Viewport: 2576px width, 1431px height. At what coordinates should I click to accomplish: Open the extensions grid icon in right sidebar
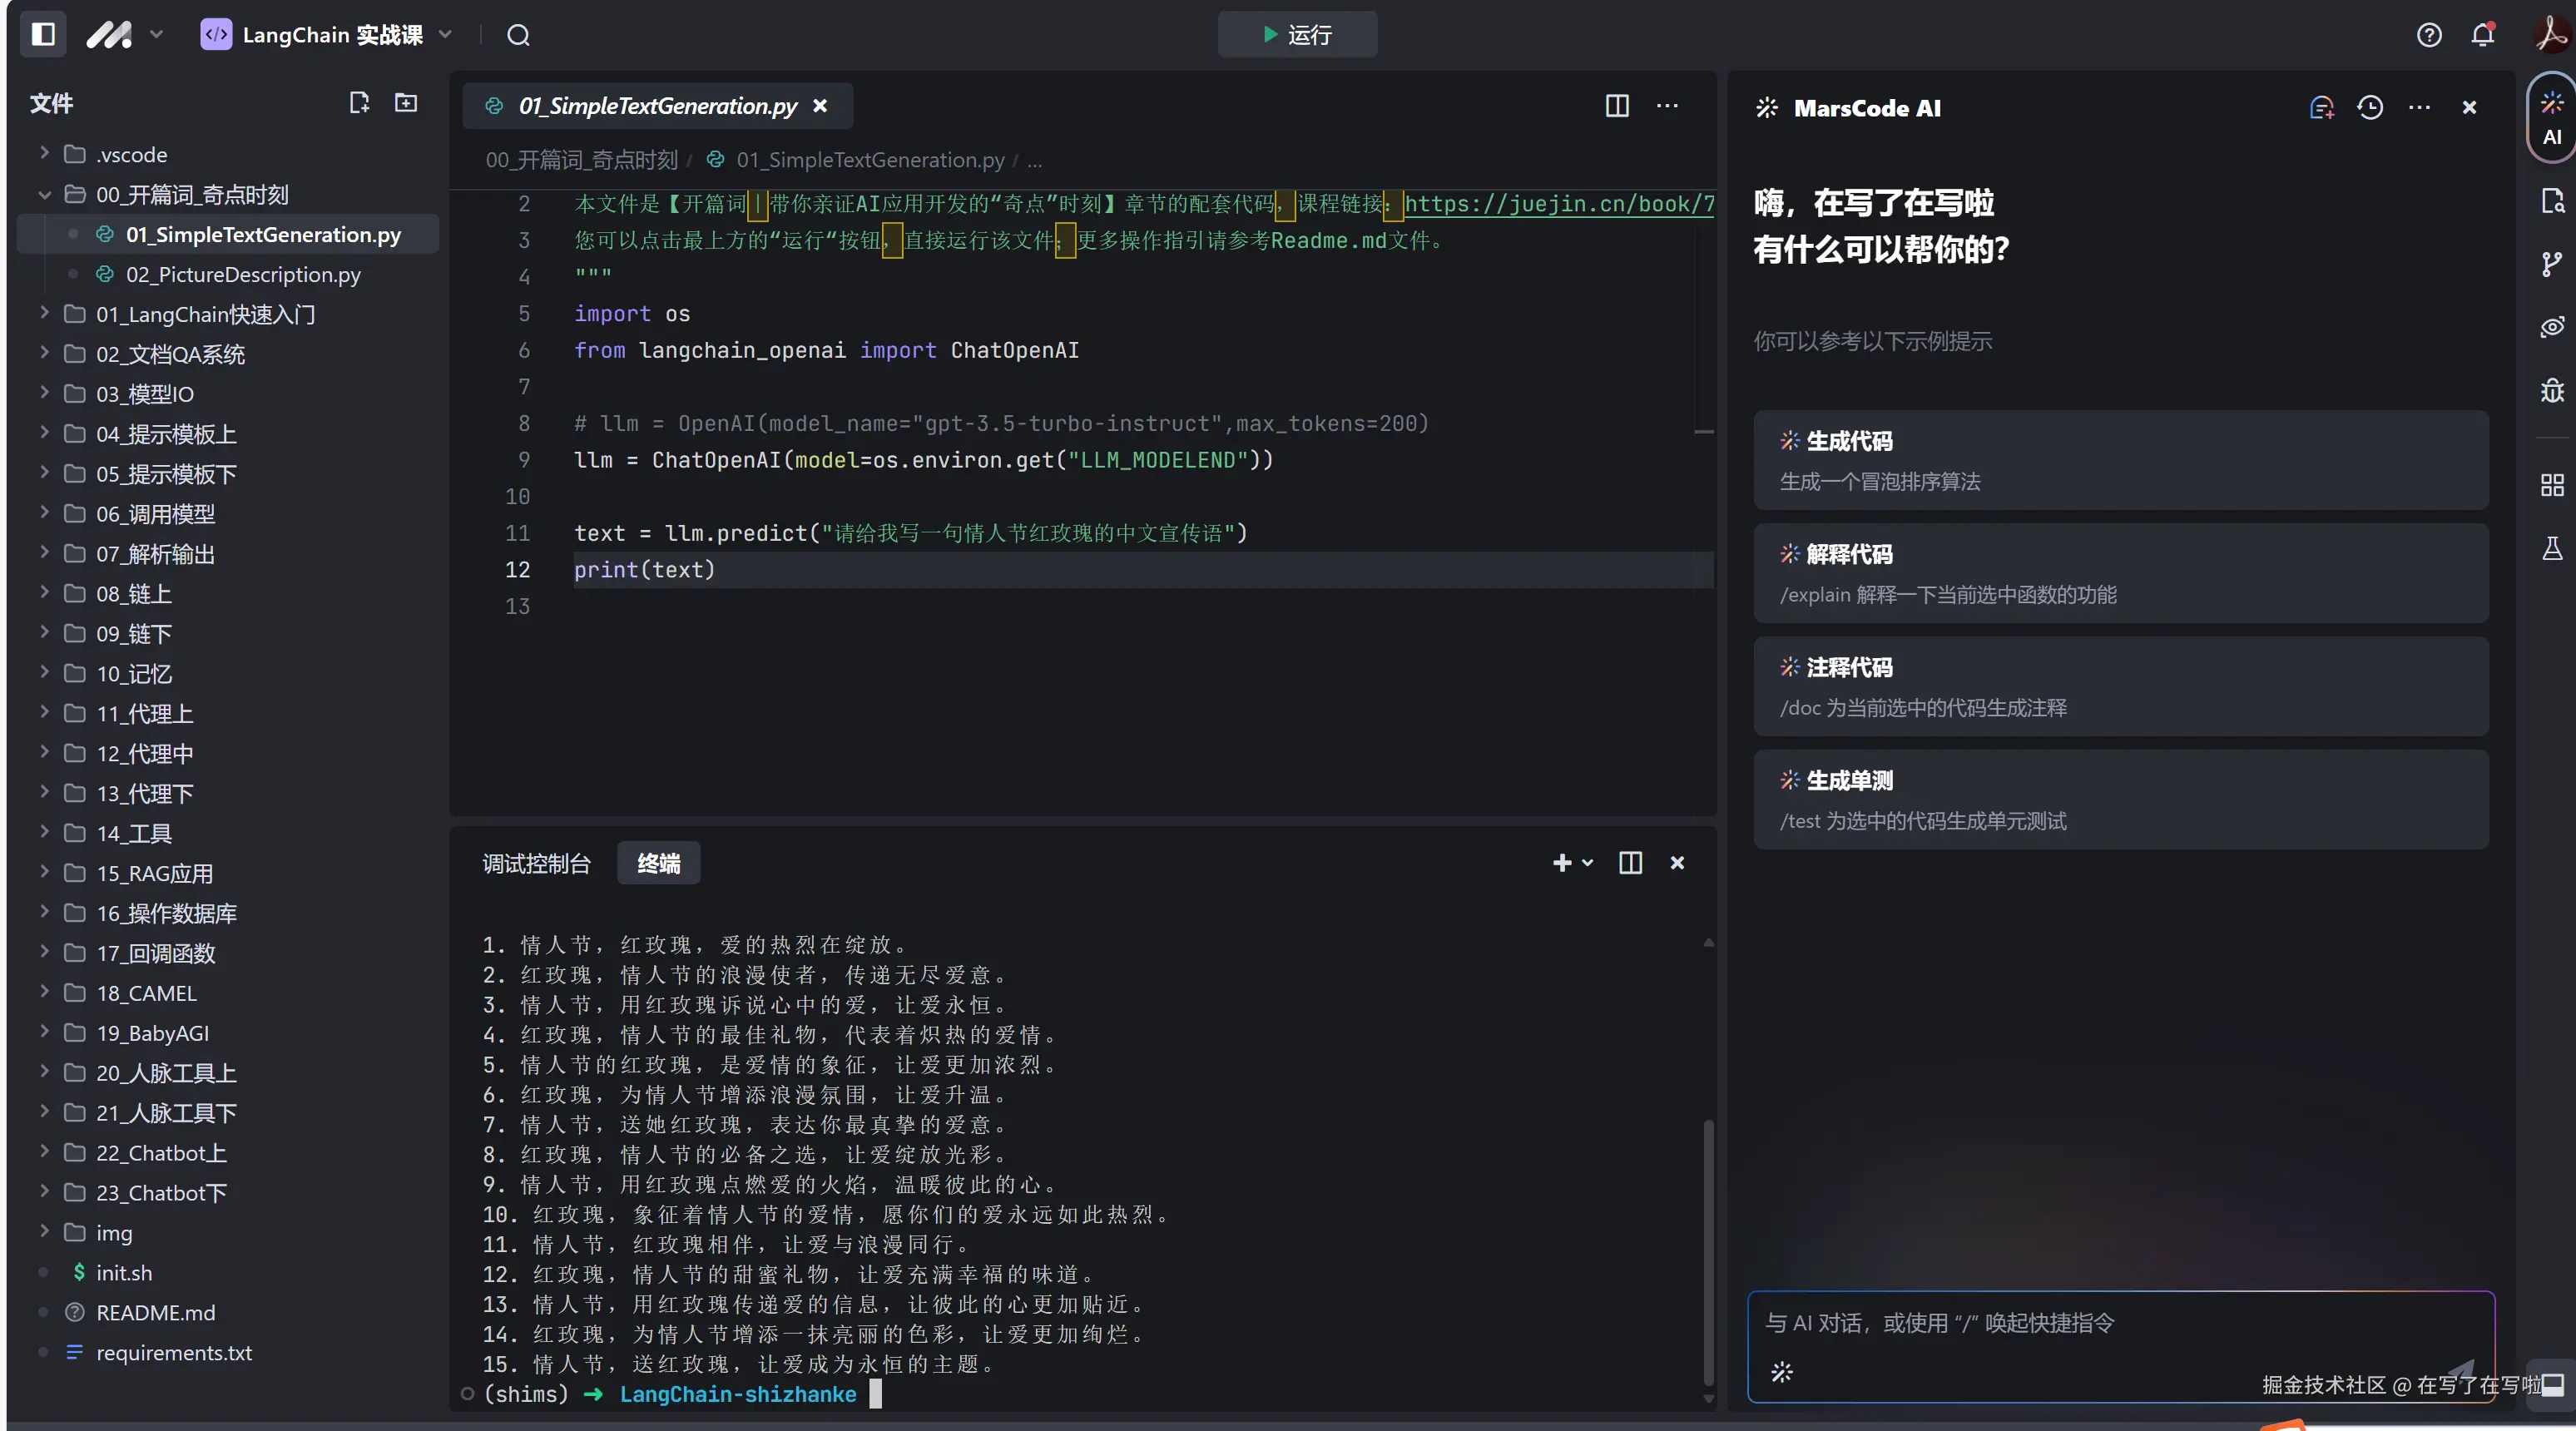pos(2552,485)
